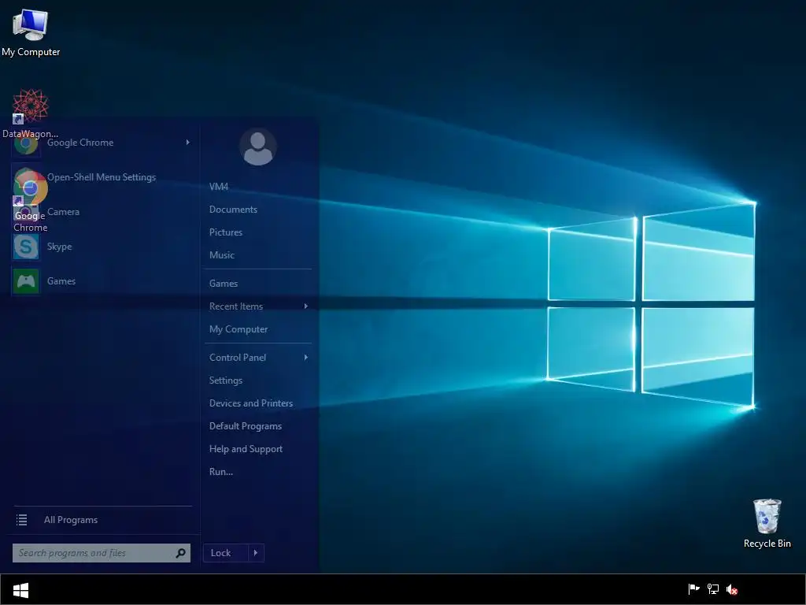
Task: Click the muted speaker tray icon
Action: 732,589
